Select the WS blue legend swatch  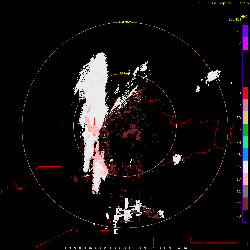pyautogui.click(x=245, y=154)
